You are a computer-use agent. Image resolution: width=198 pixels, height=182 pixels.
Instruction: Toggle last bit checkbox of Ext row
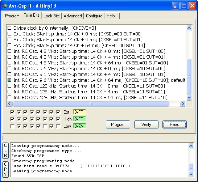58,112
